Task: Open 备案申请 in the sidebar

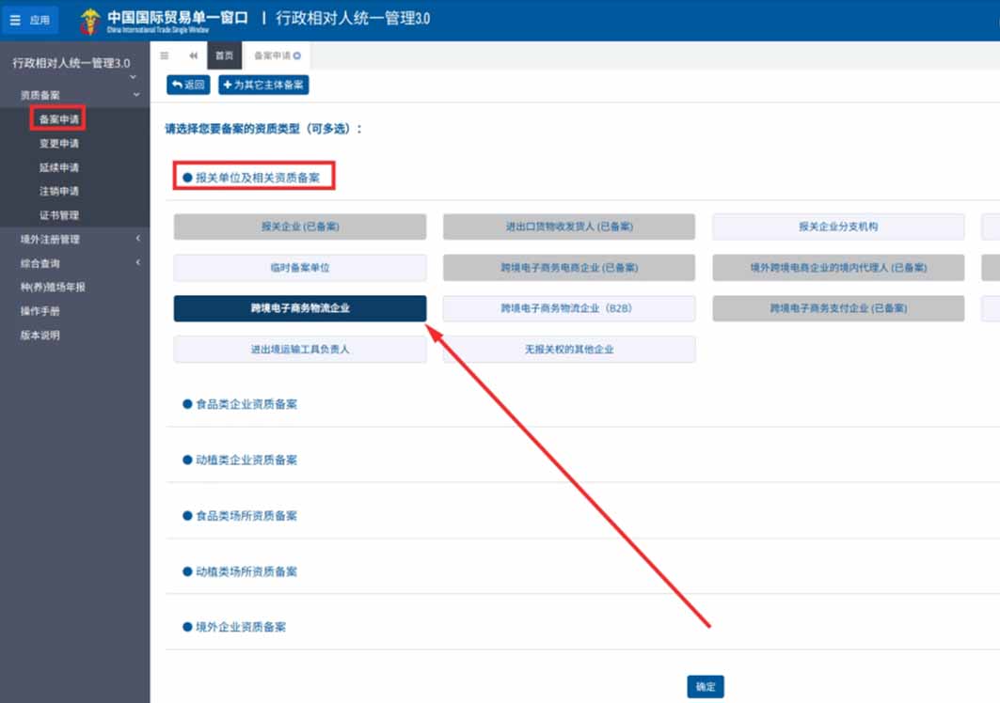Action: click(58, 119)
